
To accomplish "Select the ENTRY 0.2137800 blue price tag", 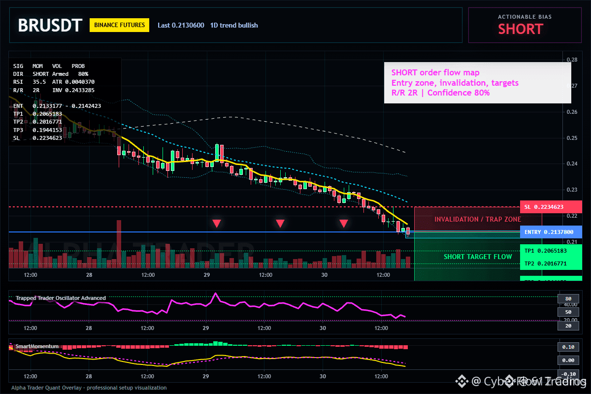I will (551, 232).
